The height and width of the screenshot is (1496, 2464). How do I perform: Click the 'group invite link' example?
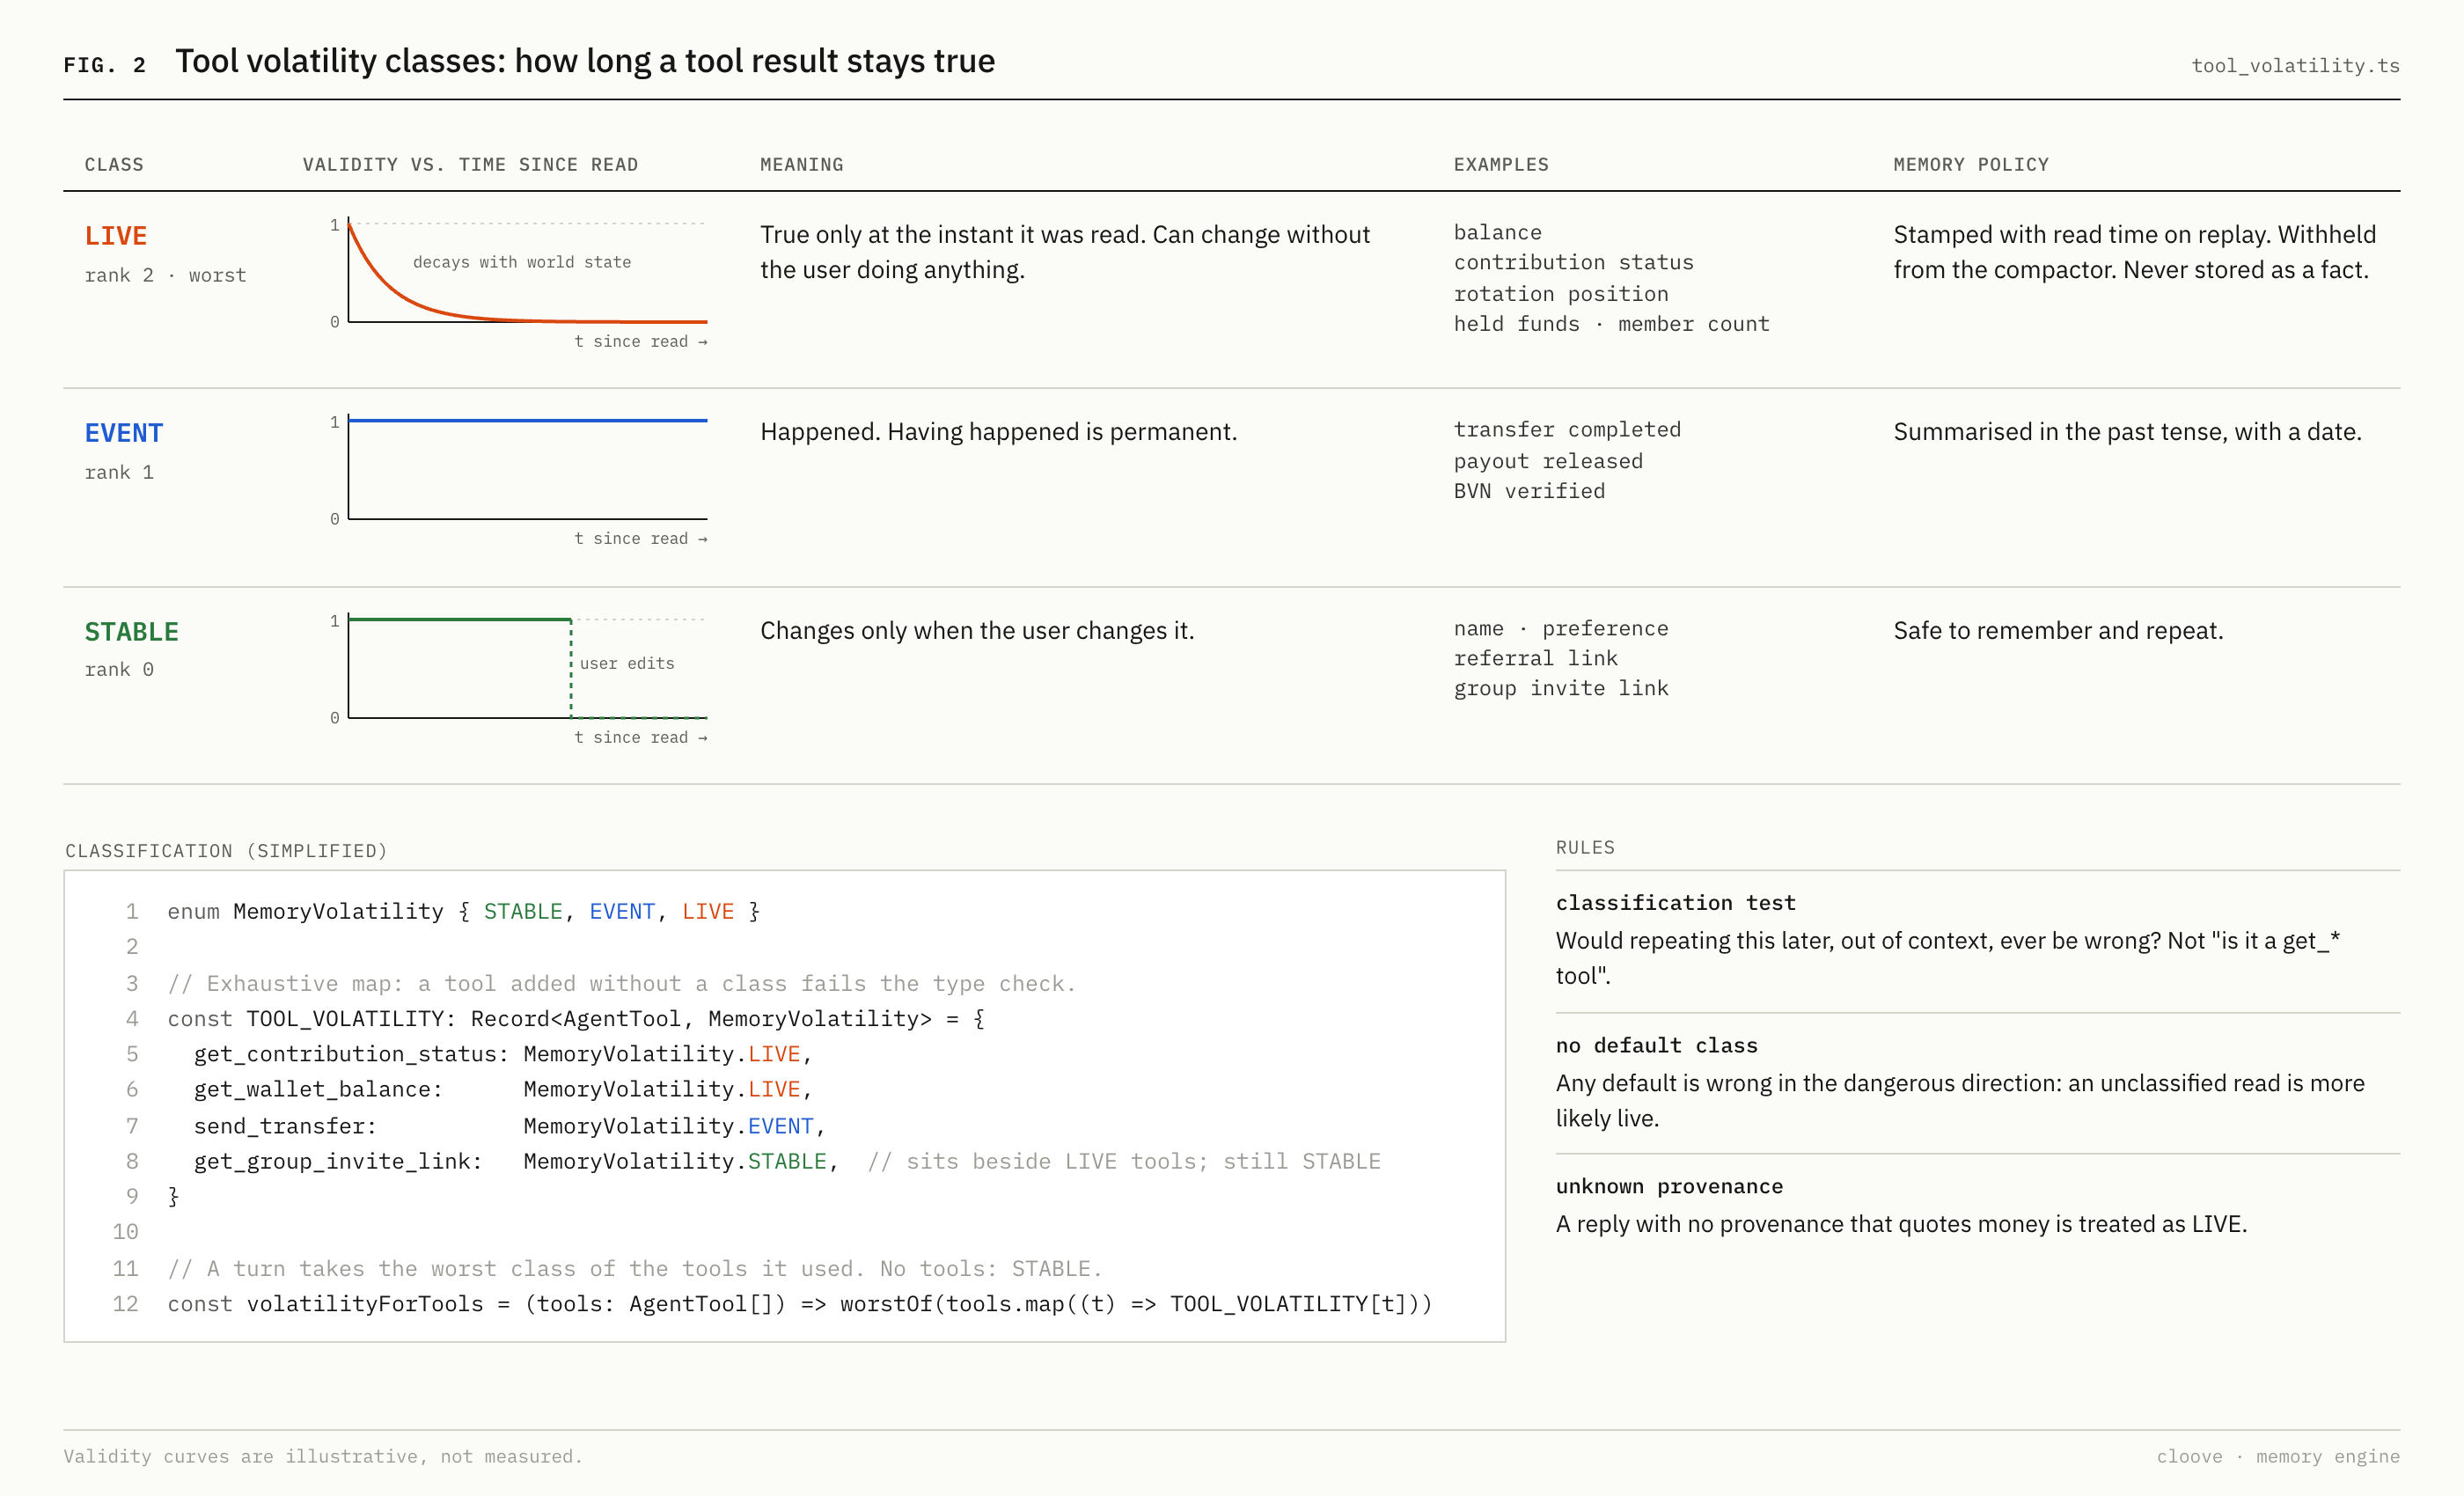1561,688
